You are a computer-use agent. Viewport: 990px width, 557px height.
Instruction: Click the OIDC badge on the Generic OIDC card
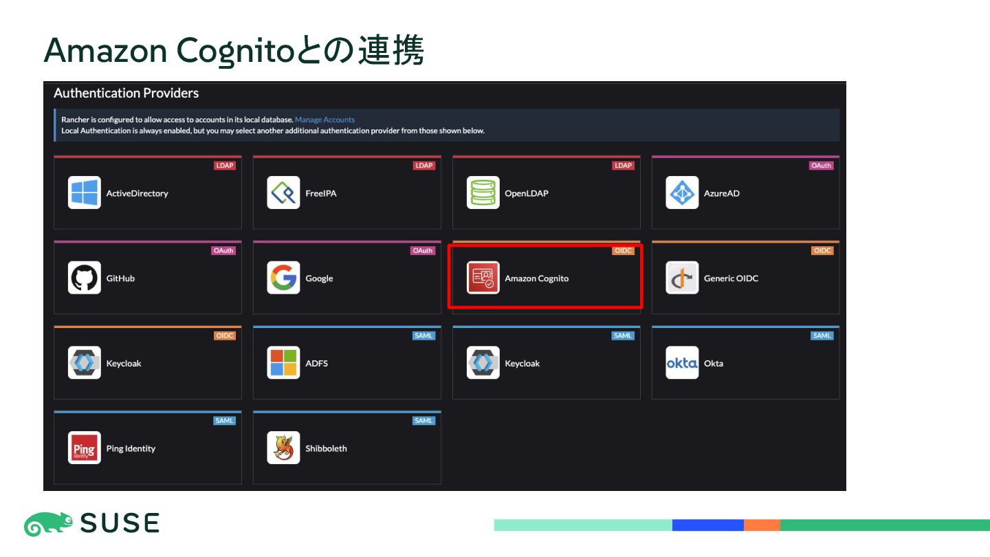point(822,250)
